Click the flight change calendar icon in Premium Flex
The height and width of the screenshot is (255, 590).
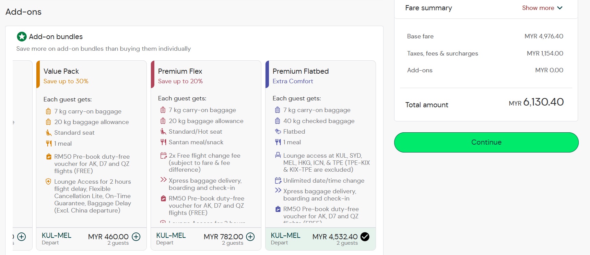point(163,156)
